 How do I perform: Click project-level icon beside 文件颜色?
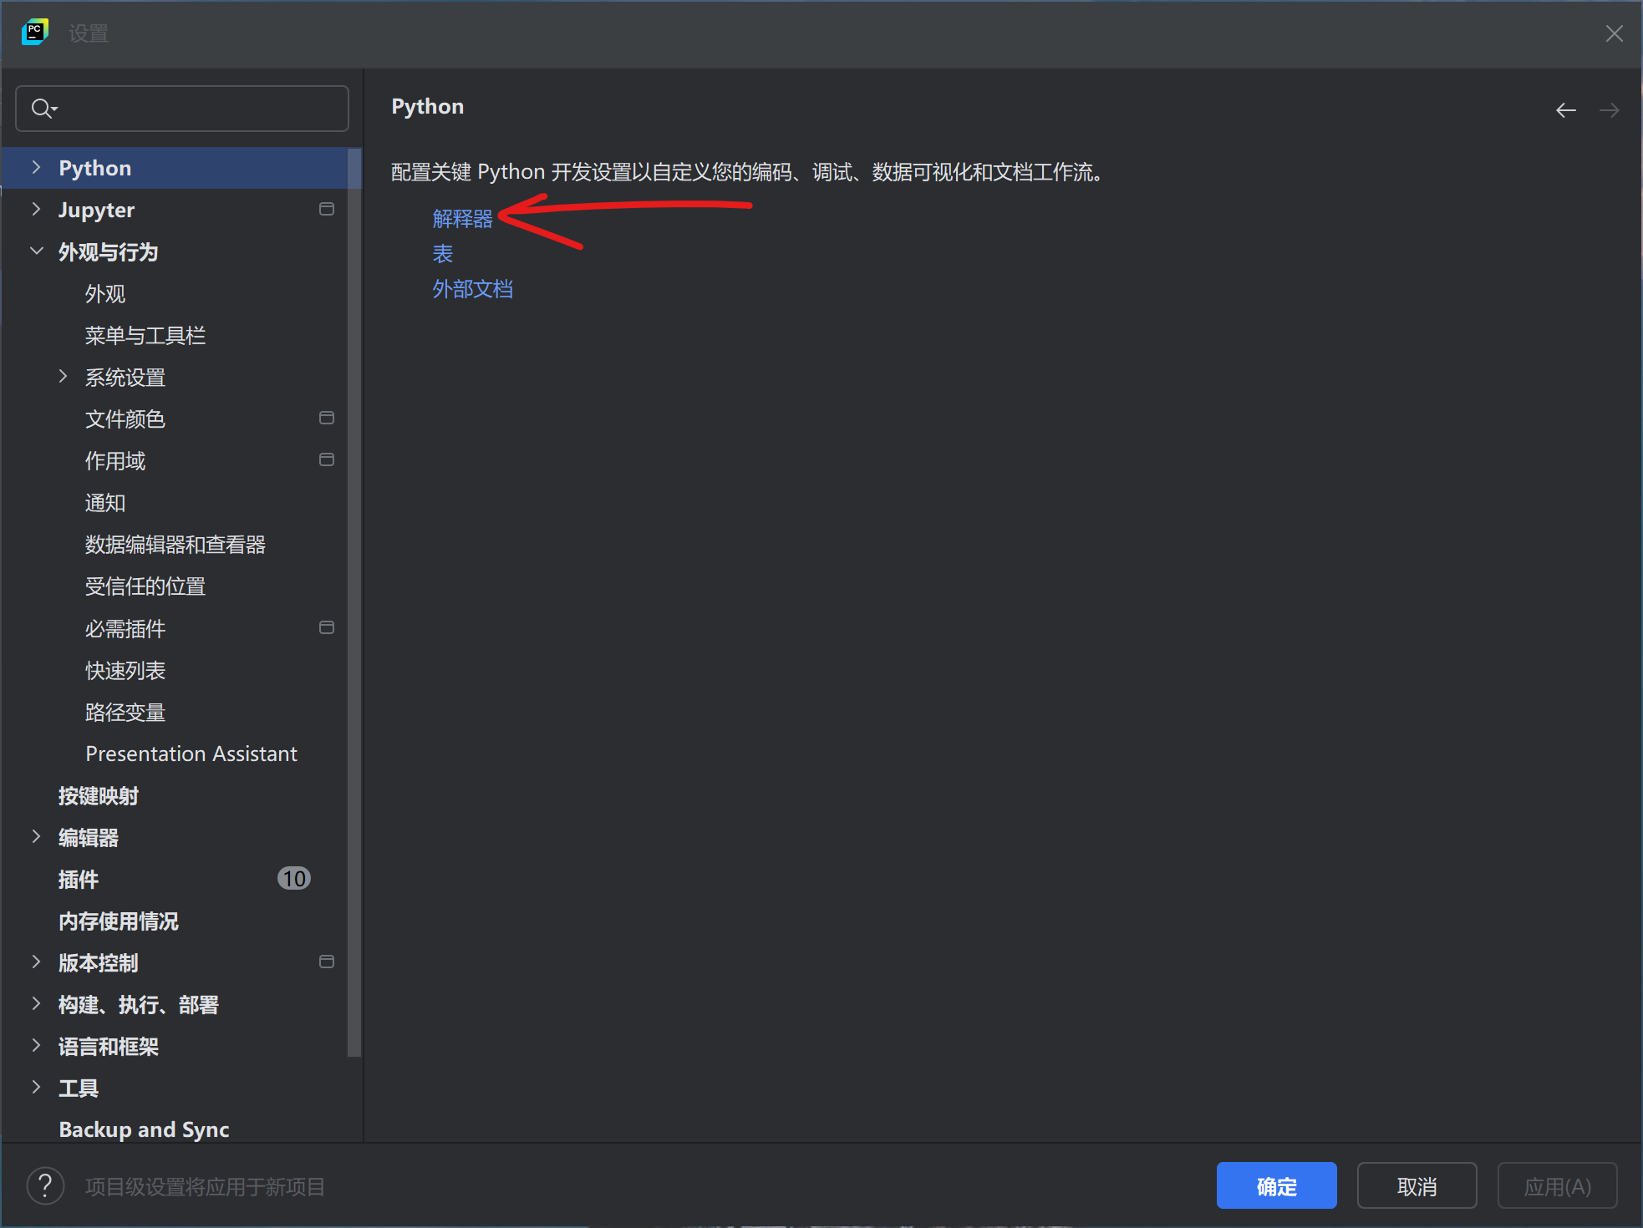click(327, 418)
